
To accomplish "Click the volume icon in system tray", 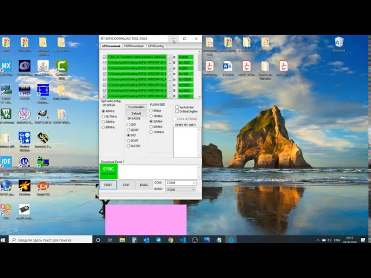I will click(x=329, y=240).
